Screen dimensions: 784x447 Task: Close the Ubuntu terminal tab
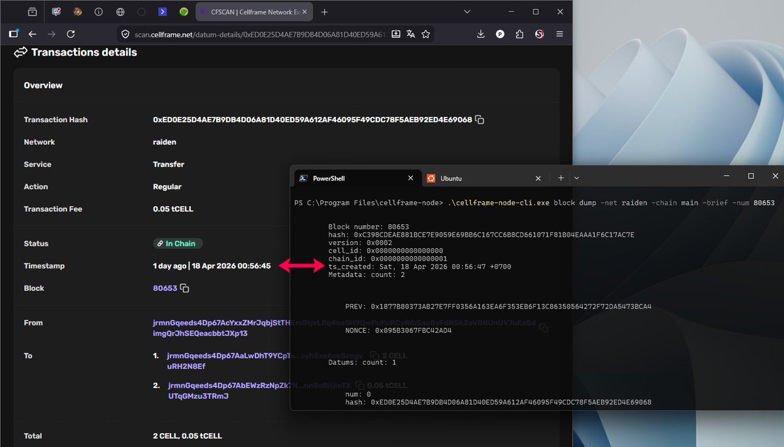[538, 178]
